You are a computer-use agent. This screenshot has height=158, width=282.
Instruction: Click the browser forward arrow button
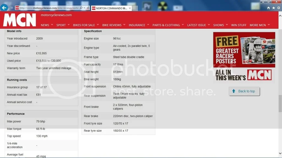pyautogui.click(x=11, y=8)
